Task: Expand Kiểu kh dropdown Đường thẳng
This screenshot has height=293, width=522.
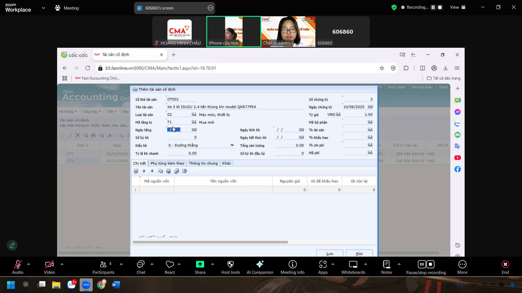Action: (232, 145)
